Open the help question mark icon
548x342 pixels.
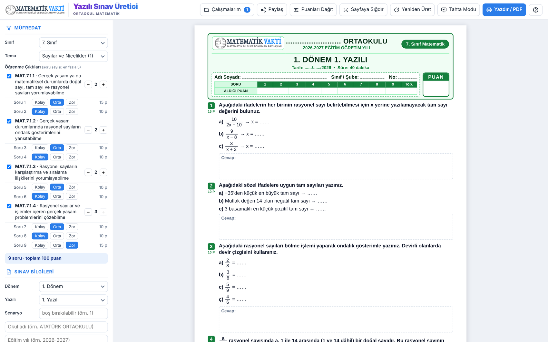(535, 10)
